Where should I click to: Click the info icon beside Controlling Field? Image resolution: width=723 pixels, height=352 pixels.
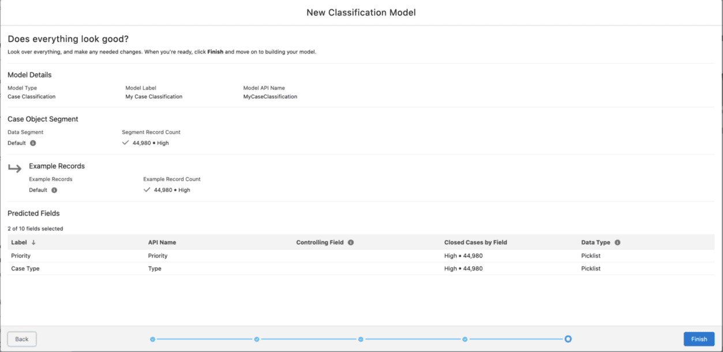tap(350, 242)
